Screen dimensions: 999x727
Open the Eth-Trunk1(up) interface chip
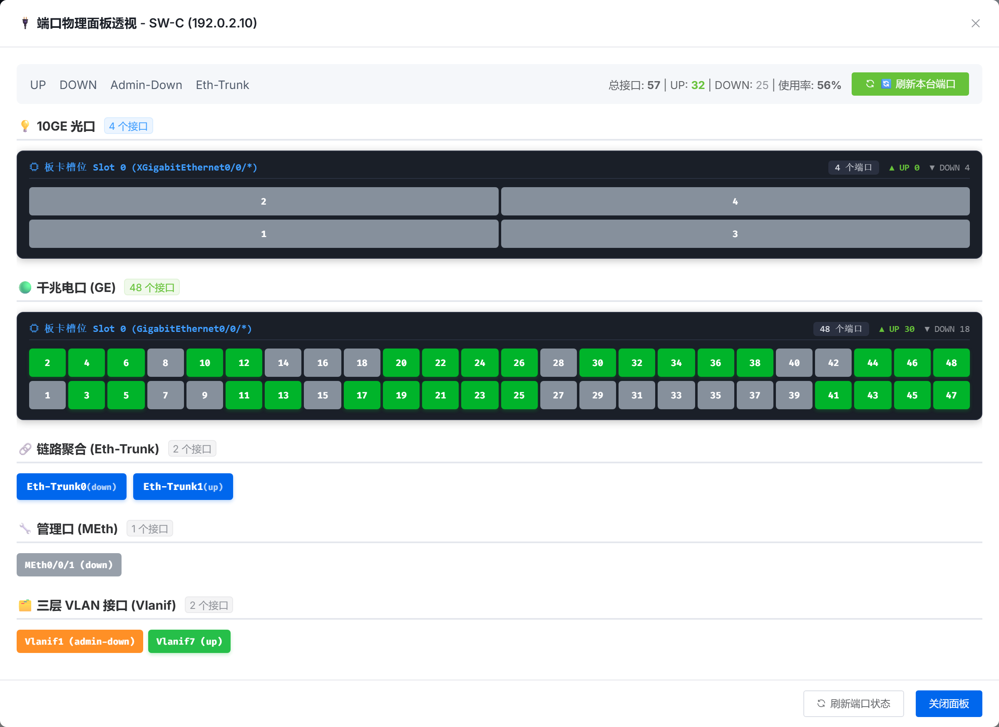[x=183, y=487]
